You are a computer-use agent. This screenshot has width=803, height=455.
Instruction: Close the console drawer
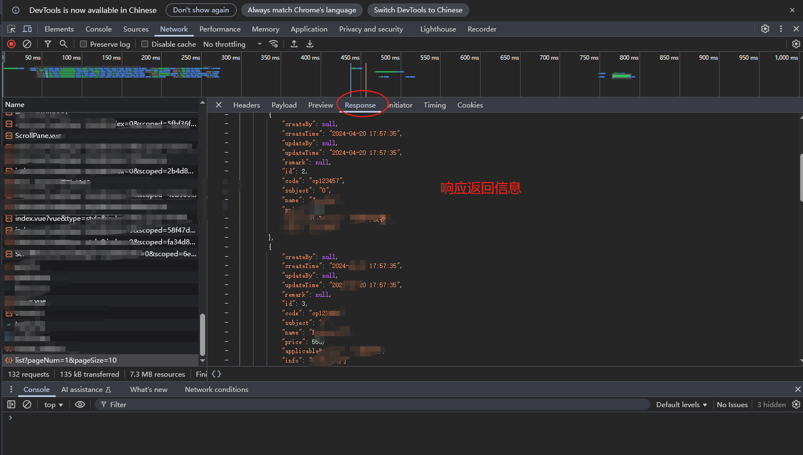tap(797, 389)
